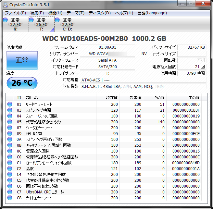Click the transfer mode field SATA/300

(107, 67)
